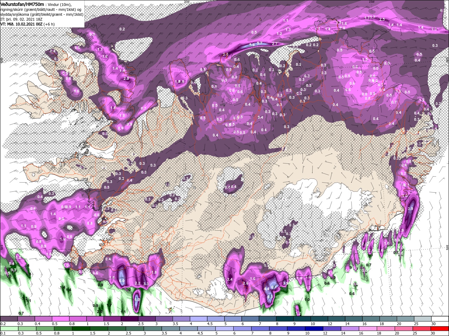Click the '(+6 h)' forecast offset text
This screenshot has width=449, height=336.
point(49,24)
